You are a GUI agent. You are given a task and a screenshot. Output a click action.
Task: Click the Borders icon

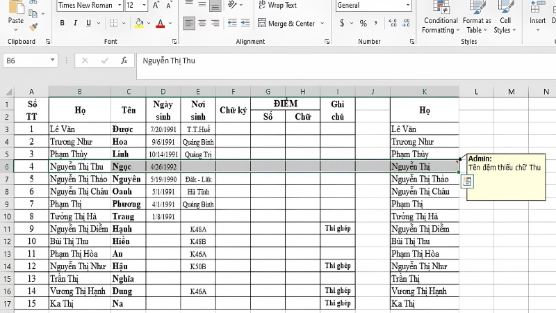pos(113,23)
